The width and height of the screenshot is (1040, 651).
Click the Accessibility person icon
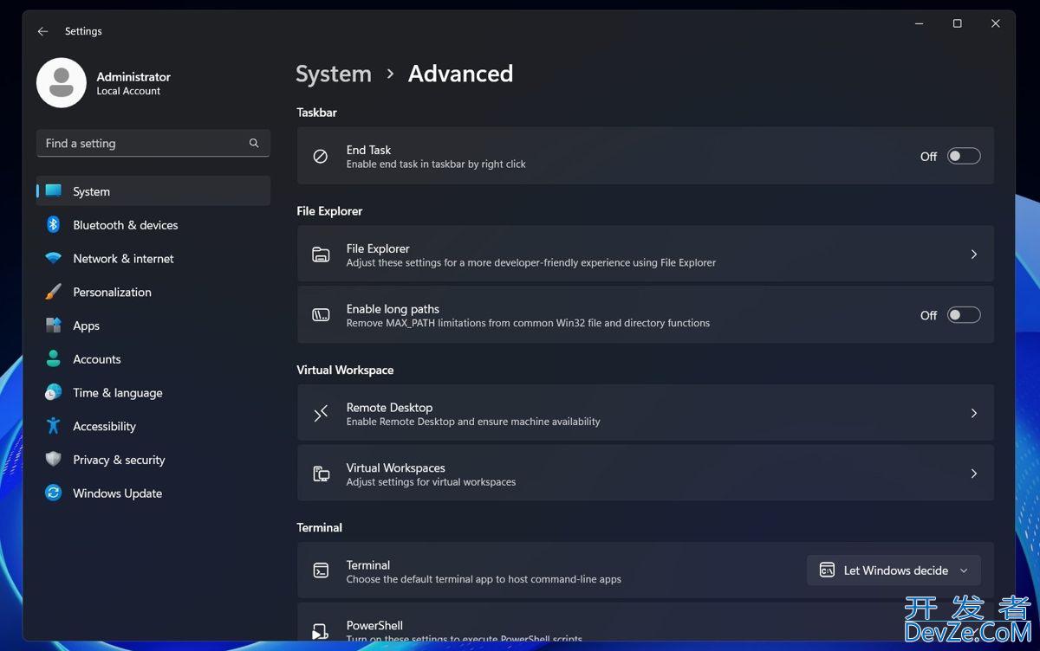click(53, 426)
